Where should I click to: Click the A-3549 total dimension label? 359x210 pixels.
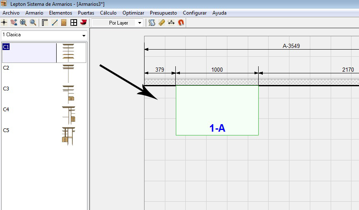[x=291, y=46]
